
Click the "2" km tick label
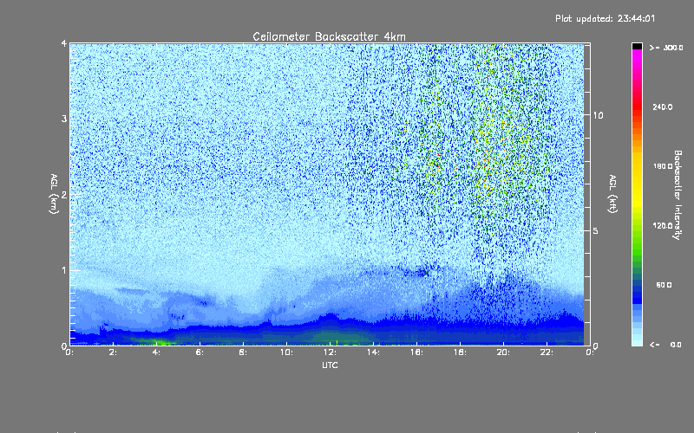64,194
